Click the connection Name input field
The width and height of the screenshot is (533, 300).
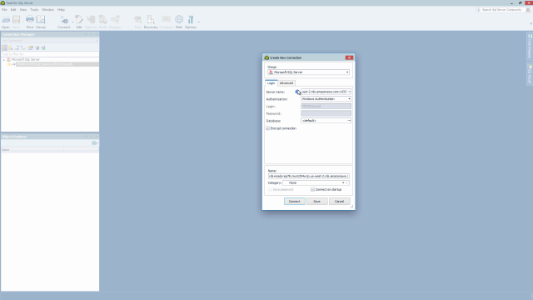[x=309, y=176]
